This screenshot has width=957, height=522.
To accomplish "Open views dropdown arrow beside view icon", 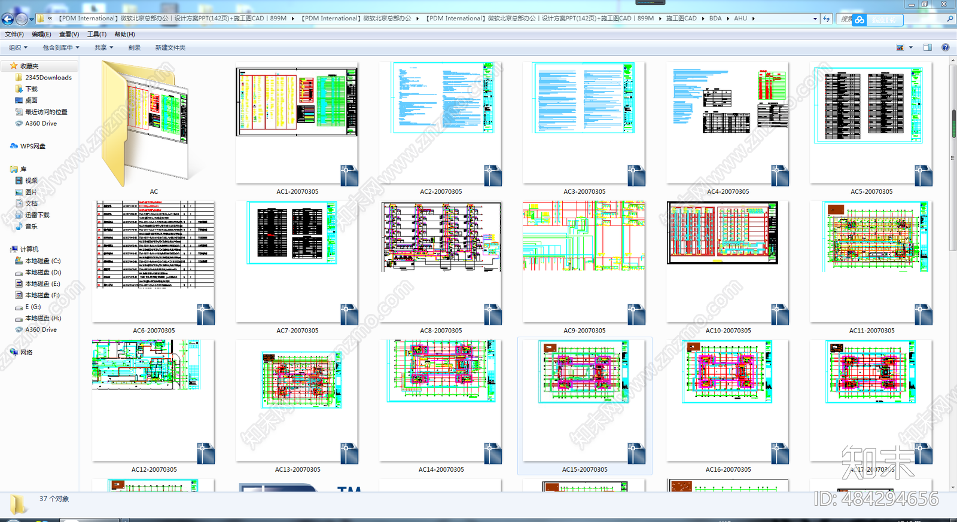I will tap(911, 47).
